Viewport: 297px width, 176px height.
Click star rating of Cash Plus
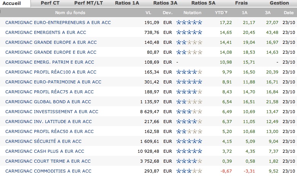[189, 151]
